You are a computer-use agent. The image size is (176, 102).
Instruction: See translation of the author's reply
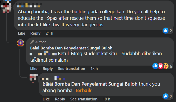[72, 69]
